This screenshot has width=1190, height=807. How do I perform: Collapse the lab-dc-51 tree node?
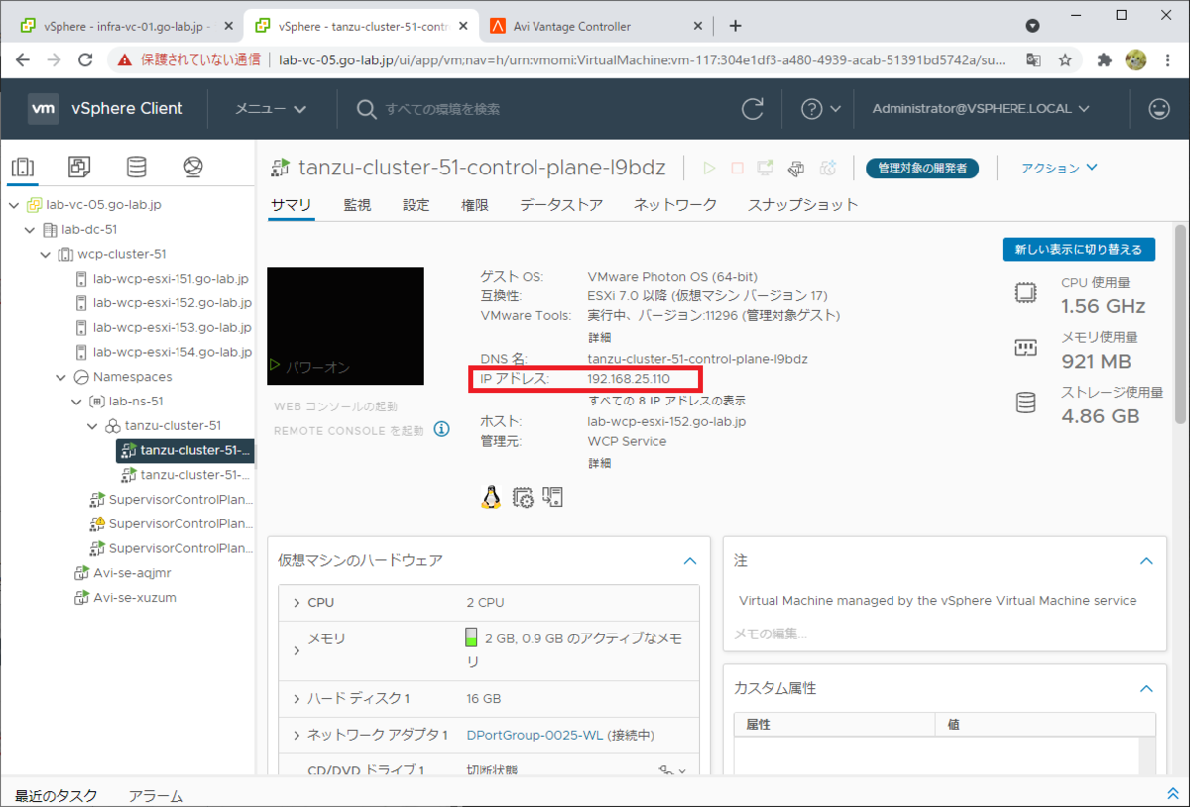click(x=31, y=230)
